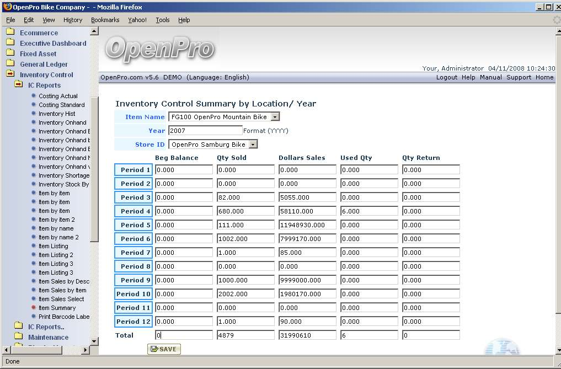Click the Logout link
561x369 pixels.
coord(446,77)
